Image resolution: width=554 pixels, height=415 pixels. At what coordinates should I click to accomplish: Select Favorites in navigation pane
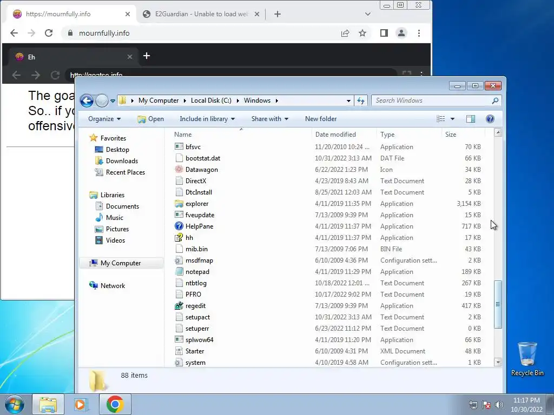pyautogui.click(x=113, y=138)
